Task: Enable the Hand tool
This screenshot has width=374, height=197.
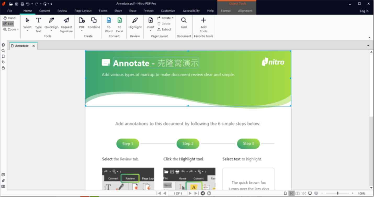Action: pyautogui.click(x=9, y=18)
